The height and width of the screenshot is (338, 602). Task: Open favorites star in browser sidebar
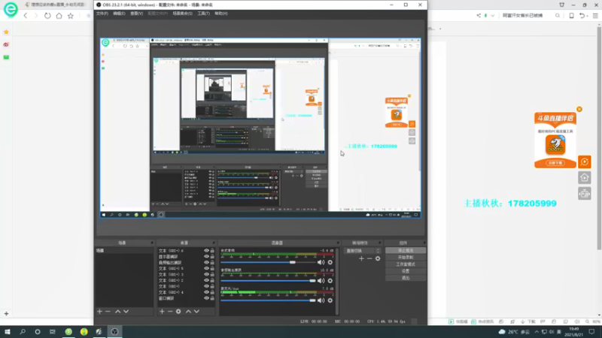(6, 32)
